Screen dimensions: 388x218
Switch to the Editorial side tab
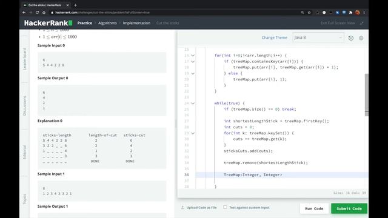24,152
